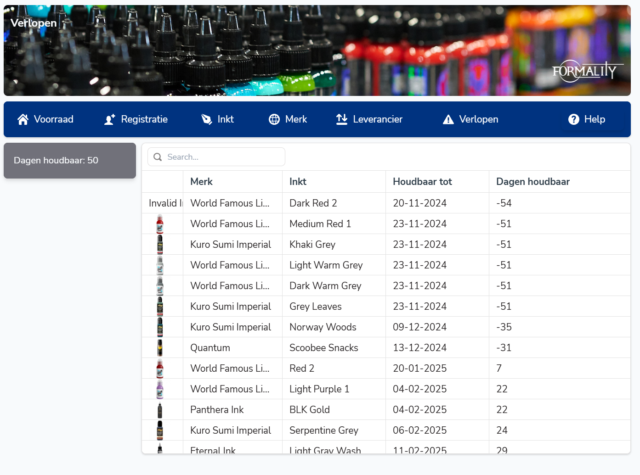The width and height of the screenshot is (640, 475).
Task: Go to the Inkt page
Action: click(x=218, y=119)
